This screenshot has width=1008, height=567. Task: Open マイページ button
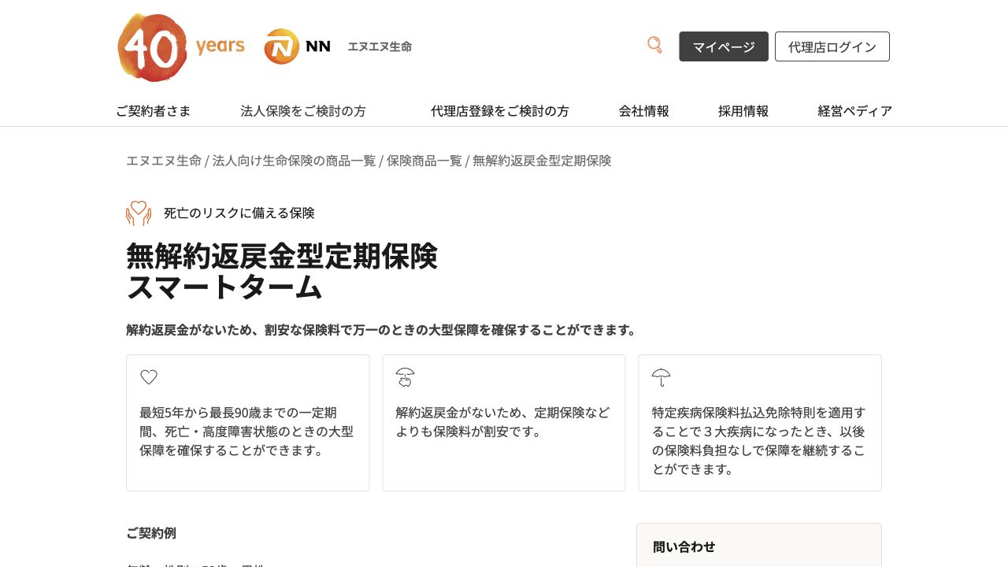click(x=724, y=46)
